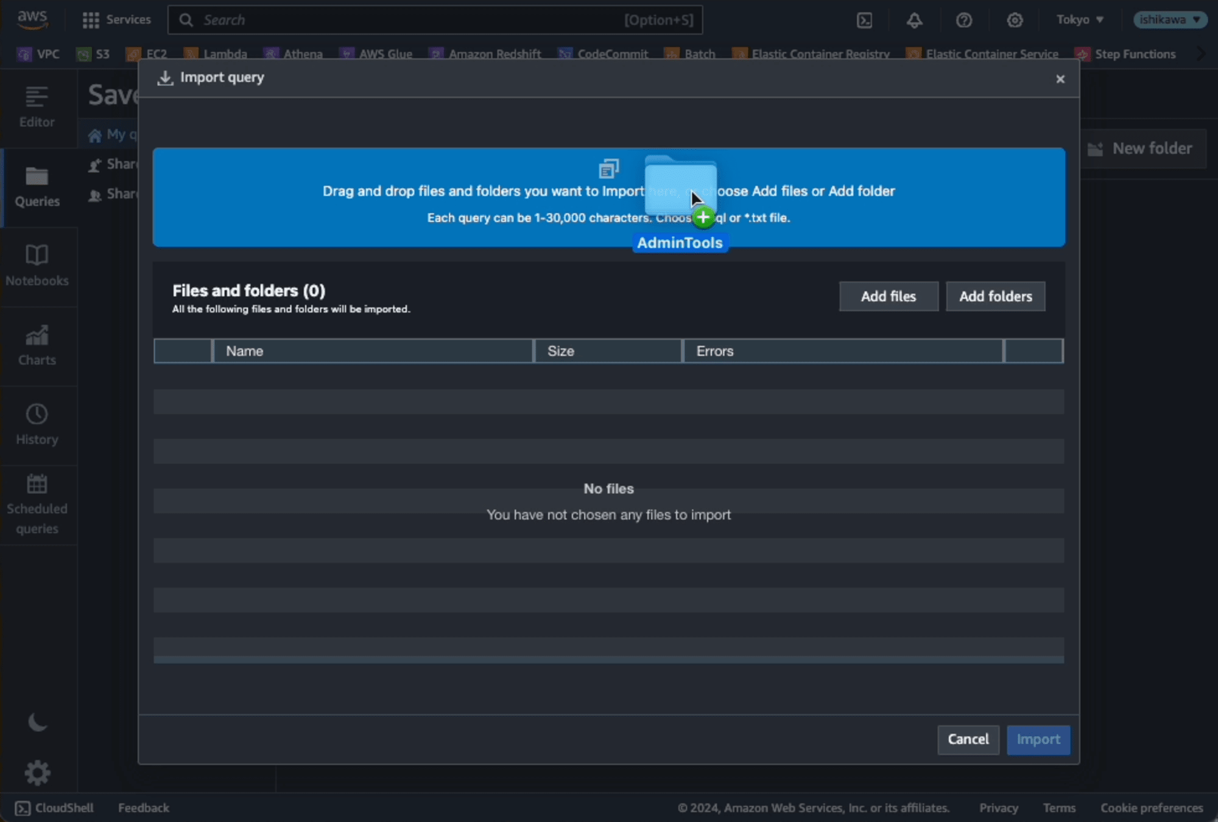Click Add files button

(888, 295)
